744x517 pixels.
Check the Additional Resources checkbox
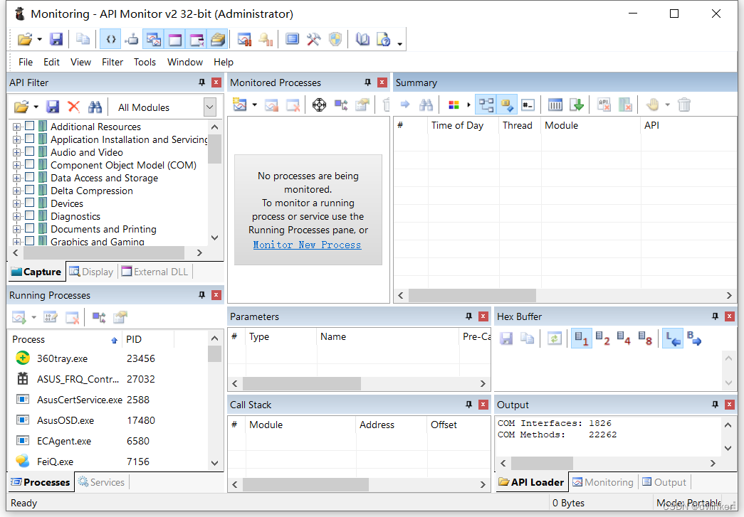[29, 126]
